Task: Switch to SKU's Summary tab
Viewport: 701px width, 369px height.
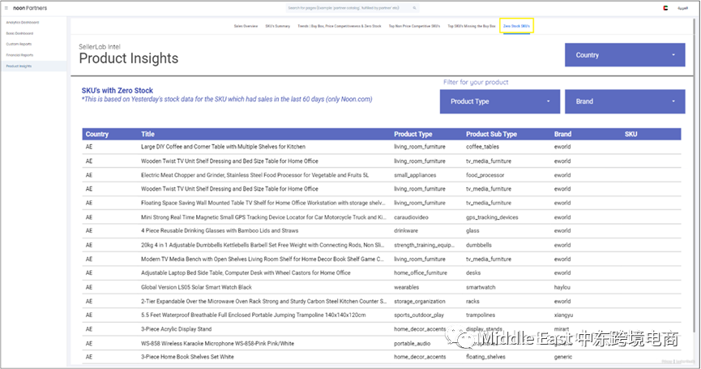Action: (x=278, y=26)
